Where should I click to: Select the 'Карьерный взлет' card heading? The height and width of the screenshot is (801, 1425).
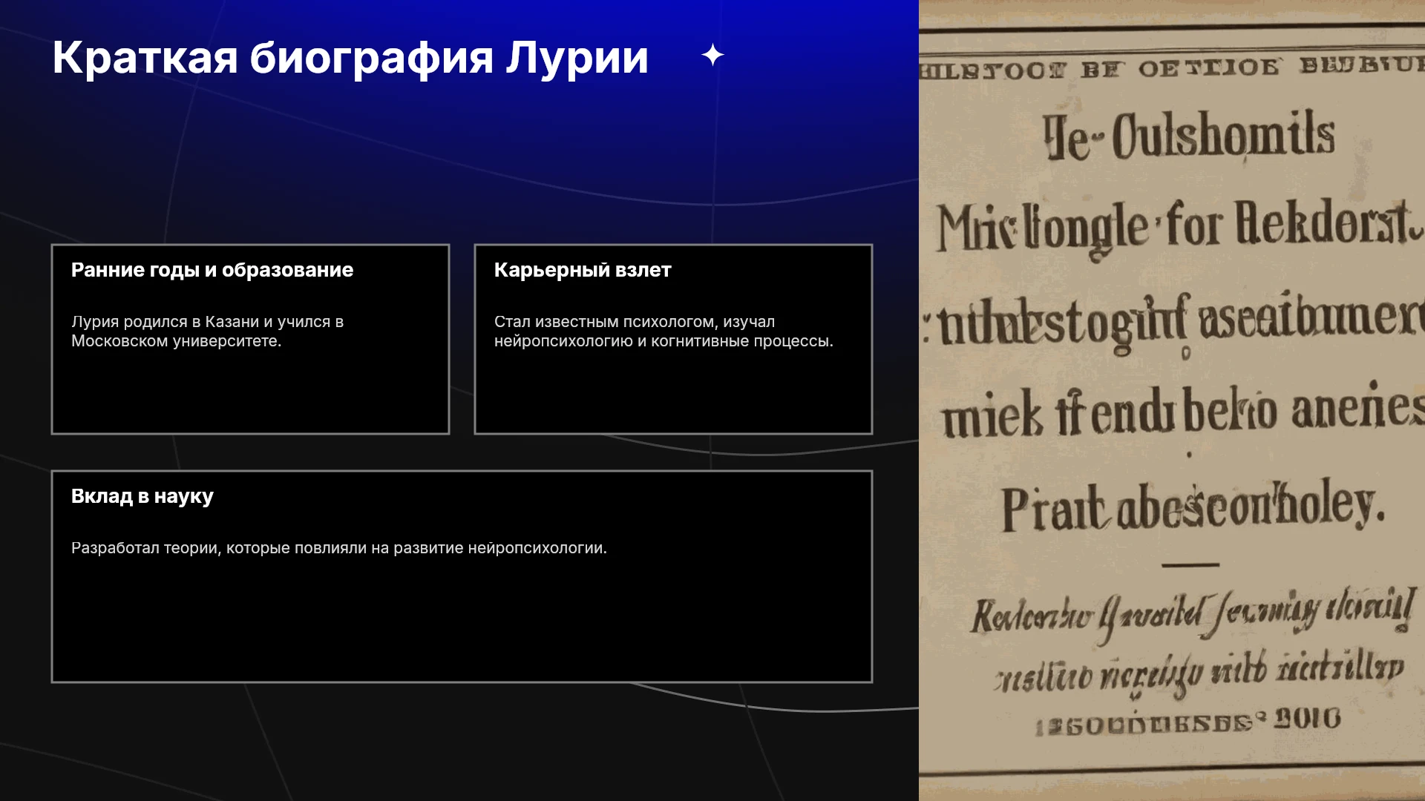(x=583, y=270)
